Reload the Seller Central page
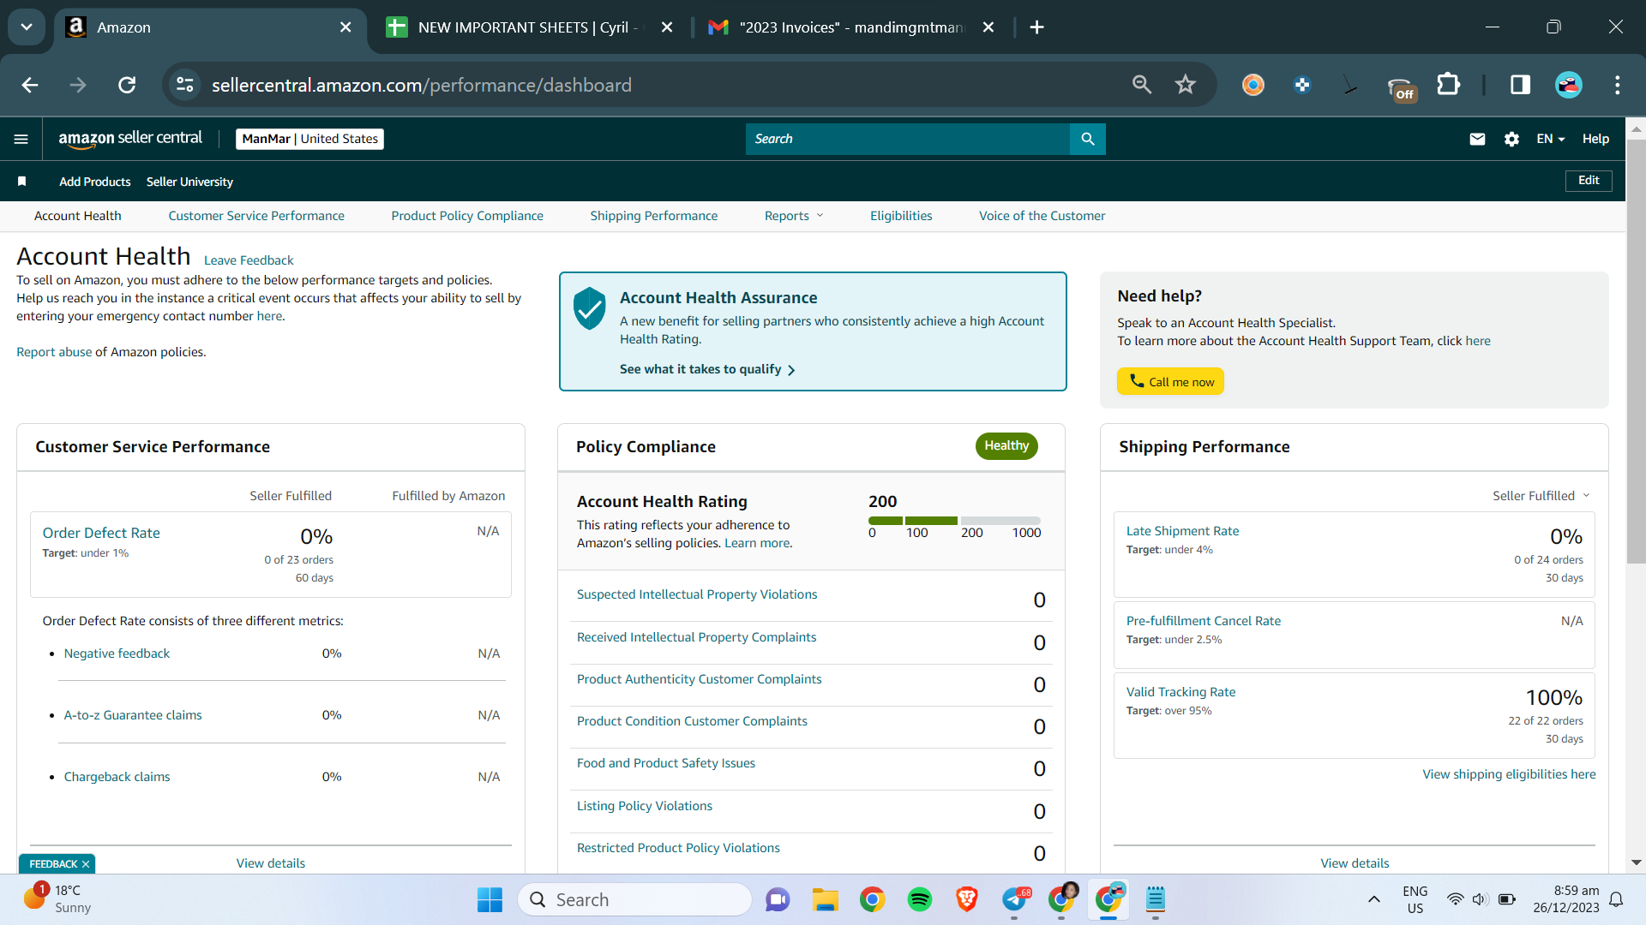Viewport: 1646px width, 925px height. 127,85
